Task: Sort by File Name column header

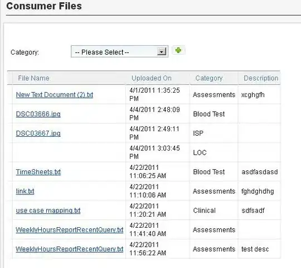Action: coord(33,78)
